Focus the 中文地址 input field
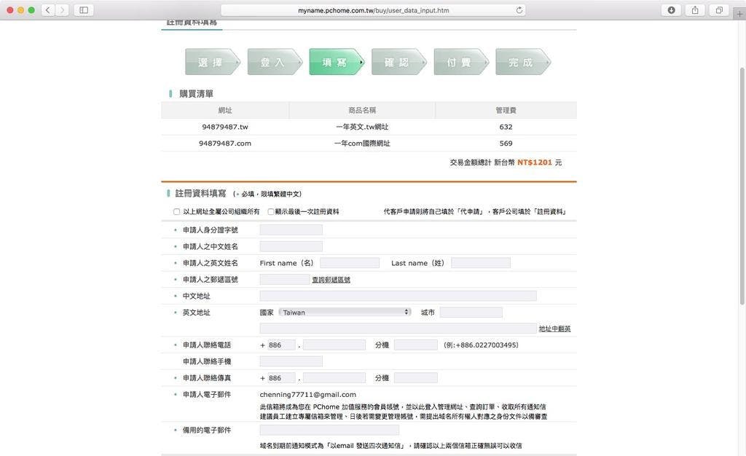The width and height of the screenshot is (746, 456). pos(398,296)
